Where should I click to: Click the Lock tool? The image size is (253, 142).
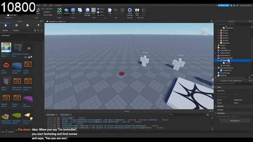pyautogui.click(x=100, y=12)
